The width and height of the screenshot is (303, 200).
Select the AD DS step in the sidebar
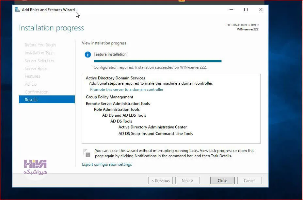click(x=31, y=84)
